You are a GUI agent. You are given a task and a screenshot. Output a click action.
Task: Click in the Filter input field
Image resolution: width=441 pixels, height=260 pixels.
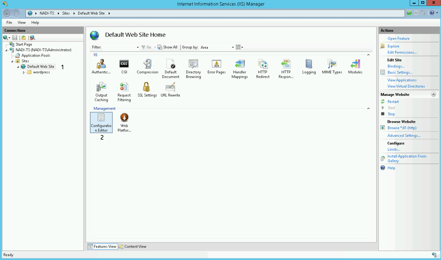[x=119, y=47]
